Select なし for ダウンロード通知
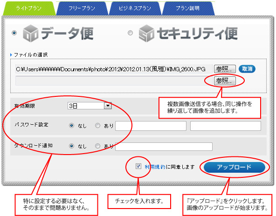The width and height of the screenshot is (276, 216). (x=71, y=146)
